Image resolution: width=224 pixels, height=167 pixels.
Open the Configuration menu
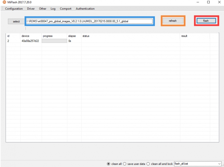click(14, 9)
